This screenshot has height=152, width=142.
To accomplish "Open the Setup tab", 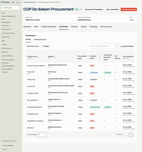I will pos(36,27).
